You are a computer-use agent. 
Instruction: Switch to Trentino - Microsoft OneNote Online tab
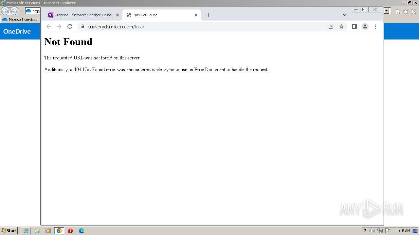83,15
